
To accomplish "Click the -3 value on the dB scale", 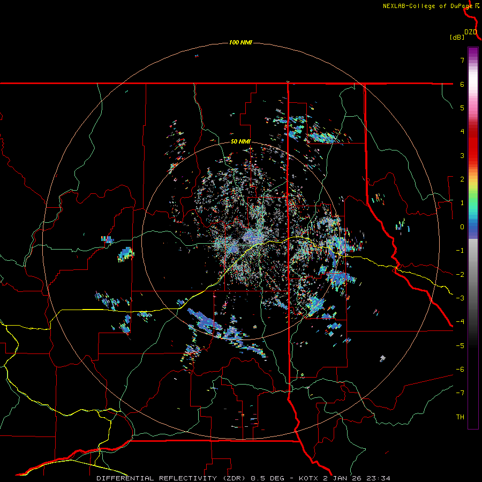I will [460, 298].
